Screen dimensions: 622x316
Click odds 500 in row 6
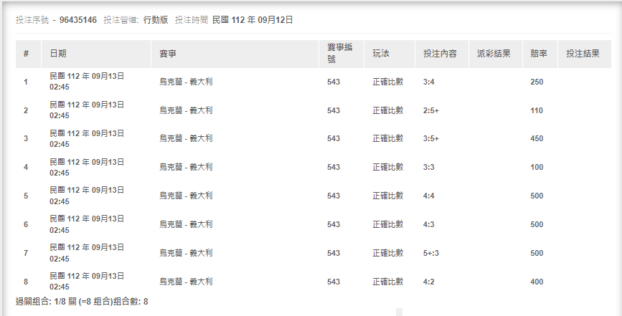tap(537, 224)
